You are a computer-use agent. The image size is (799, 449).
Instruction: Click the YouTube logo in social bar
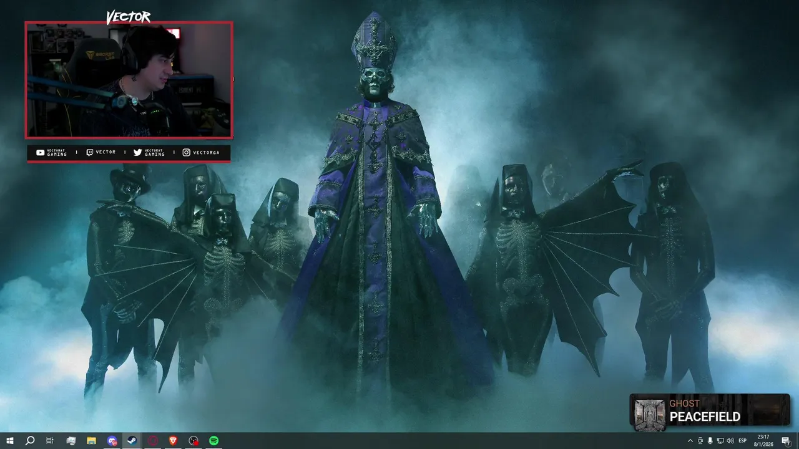41,153
